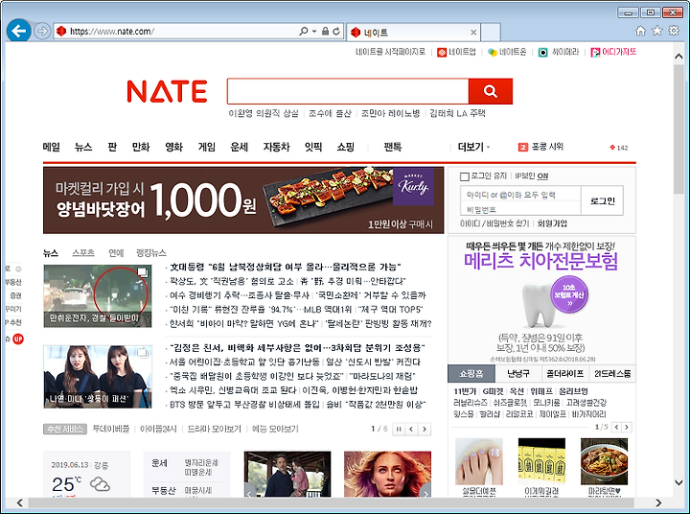Go to next recommended service page
This screenshot has width=690, height=514.
(425, 429)
